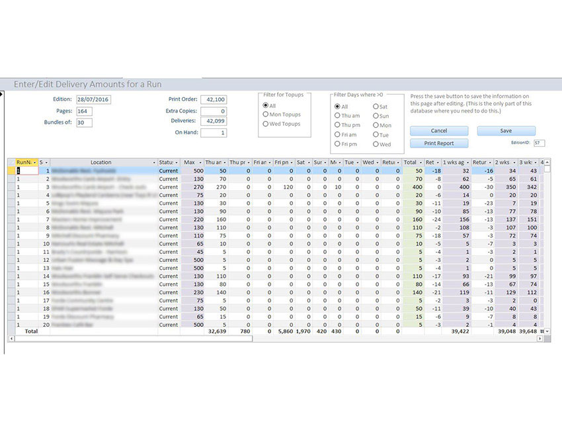Click the Cancel button
Viewport: 562px width, 432px height.
[x=439, y=131]
